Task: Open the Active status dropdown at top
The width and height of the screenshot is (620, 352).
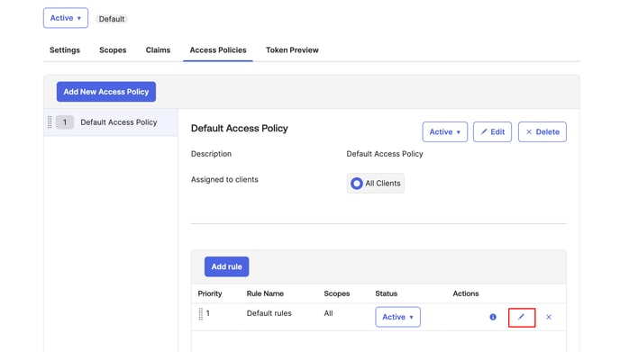Action: [x=66, y=18]
